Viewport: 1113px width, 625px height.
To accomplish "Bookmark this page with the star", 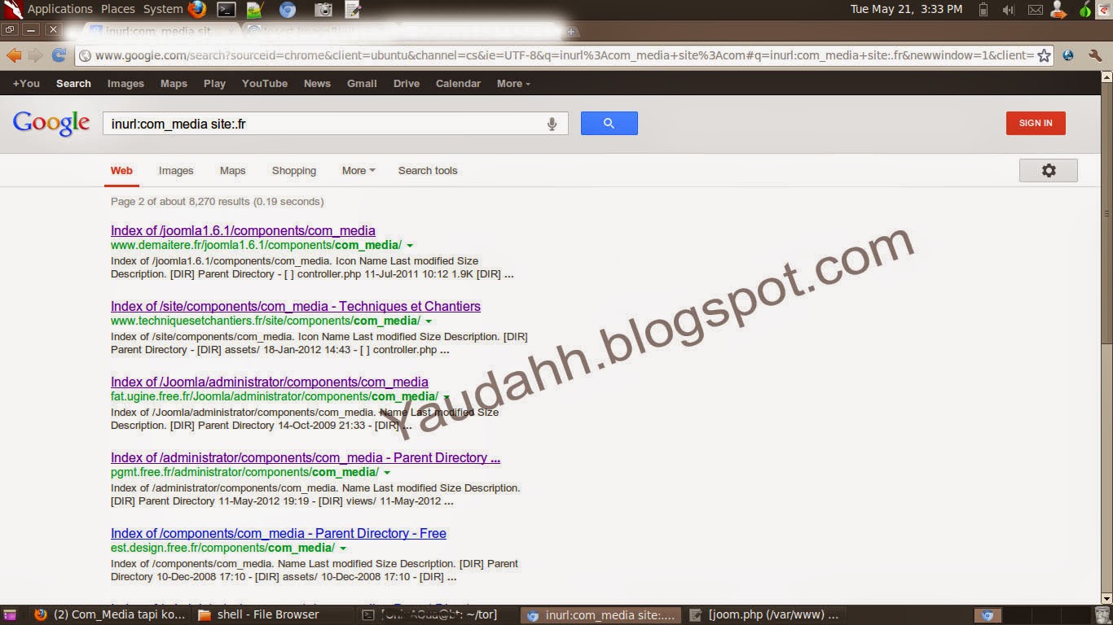I will 1044,55.
